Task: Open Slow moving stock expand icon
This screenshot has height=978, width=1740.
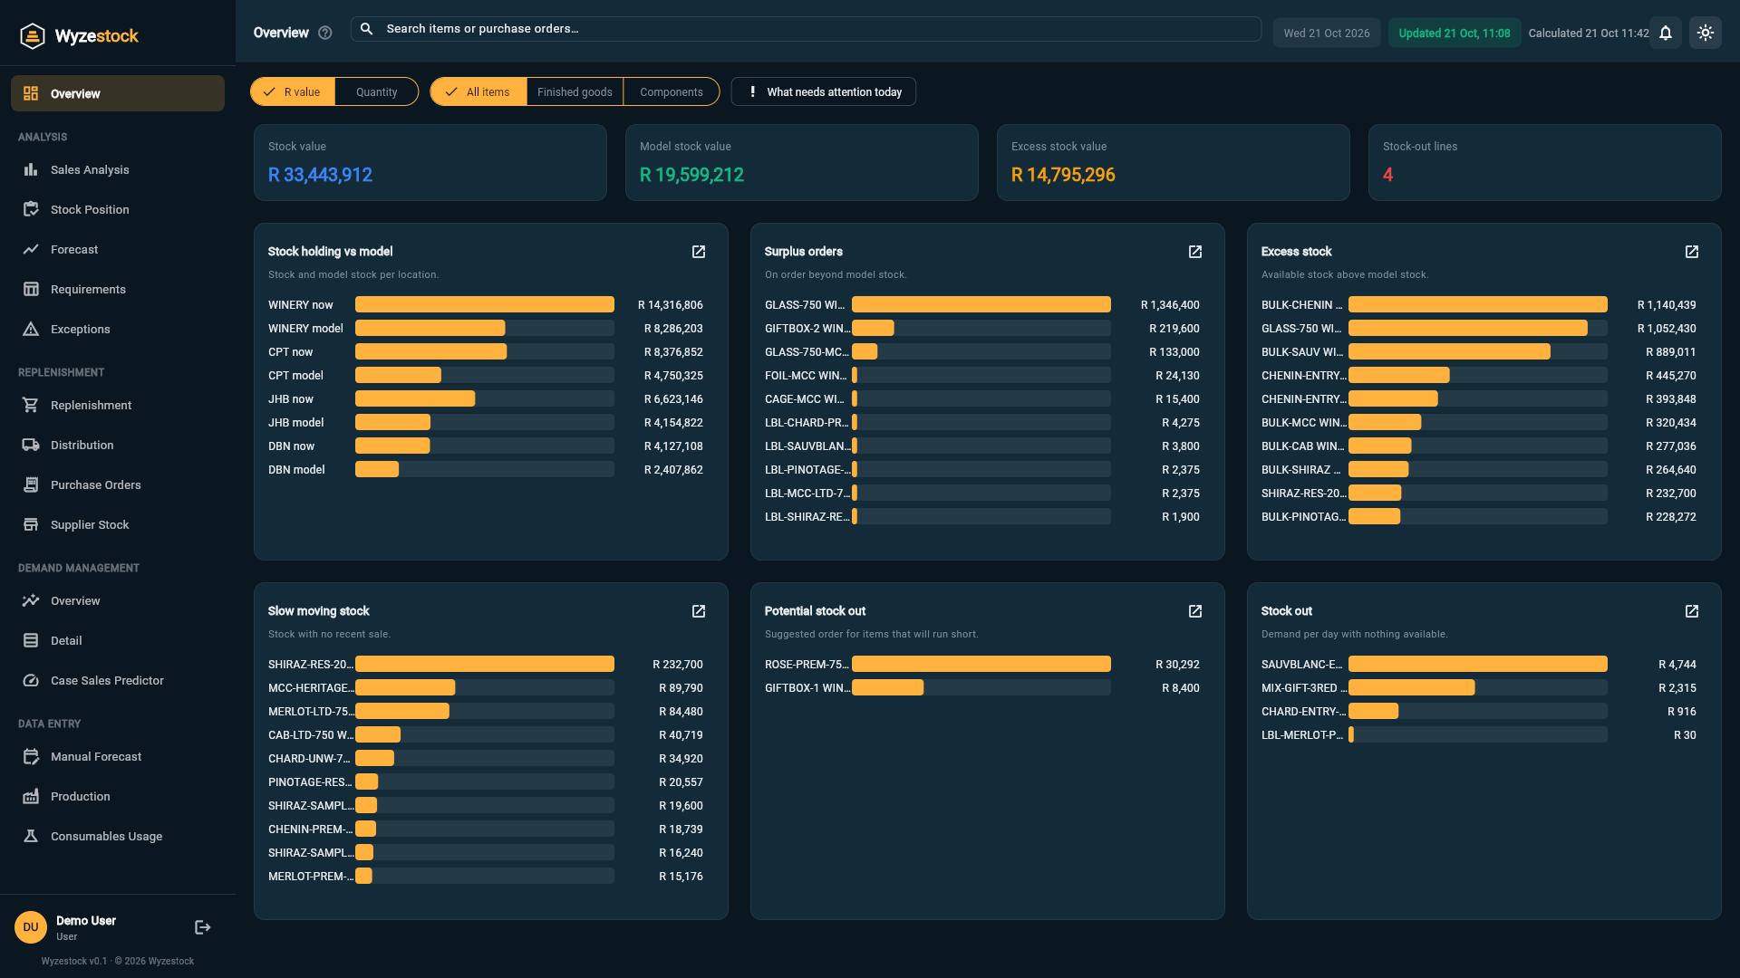Action: [x=699, y=611]
